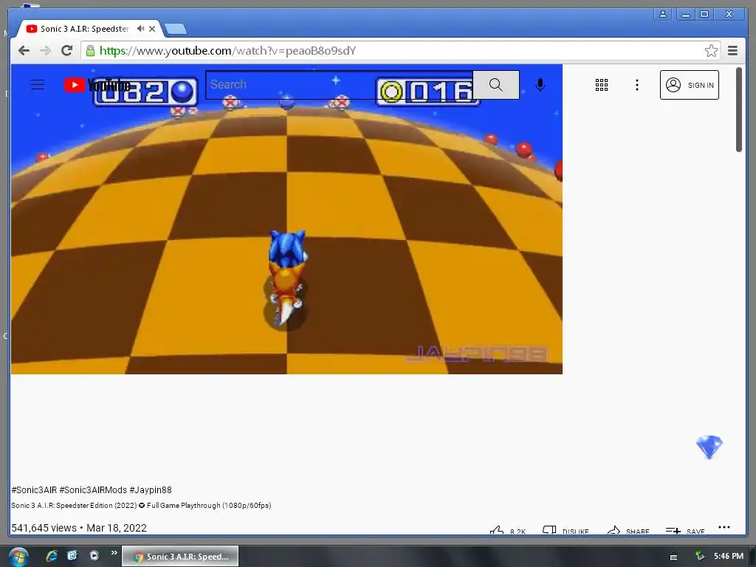
Task: Click the SIGN IN button
Action: click(689, 85)
